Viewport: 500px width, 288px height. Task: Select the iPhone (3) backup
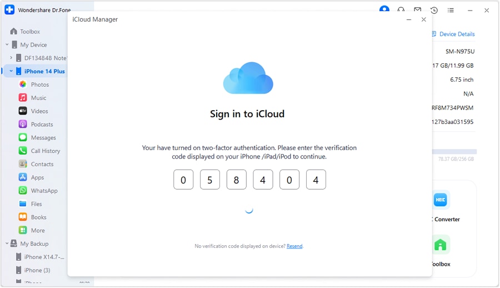click(x=37, y=270)
